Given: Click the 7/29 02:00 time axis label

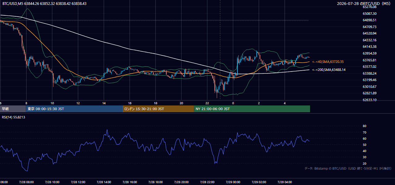Looking at the screenshot, I should [x=259, y=182].
